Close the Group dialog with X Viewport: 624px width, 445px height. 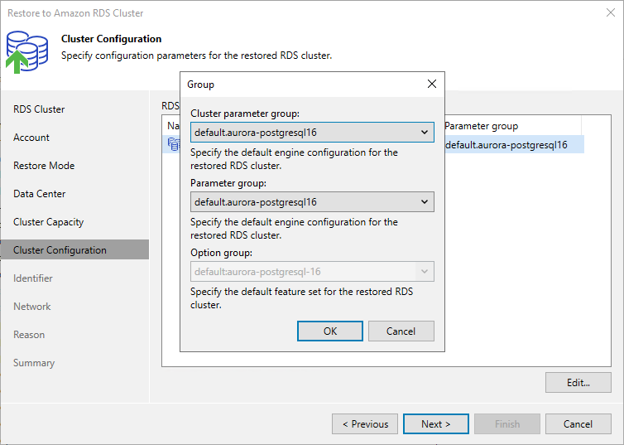pyautogui.click(x=432, y=84)
